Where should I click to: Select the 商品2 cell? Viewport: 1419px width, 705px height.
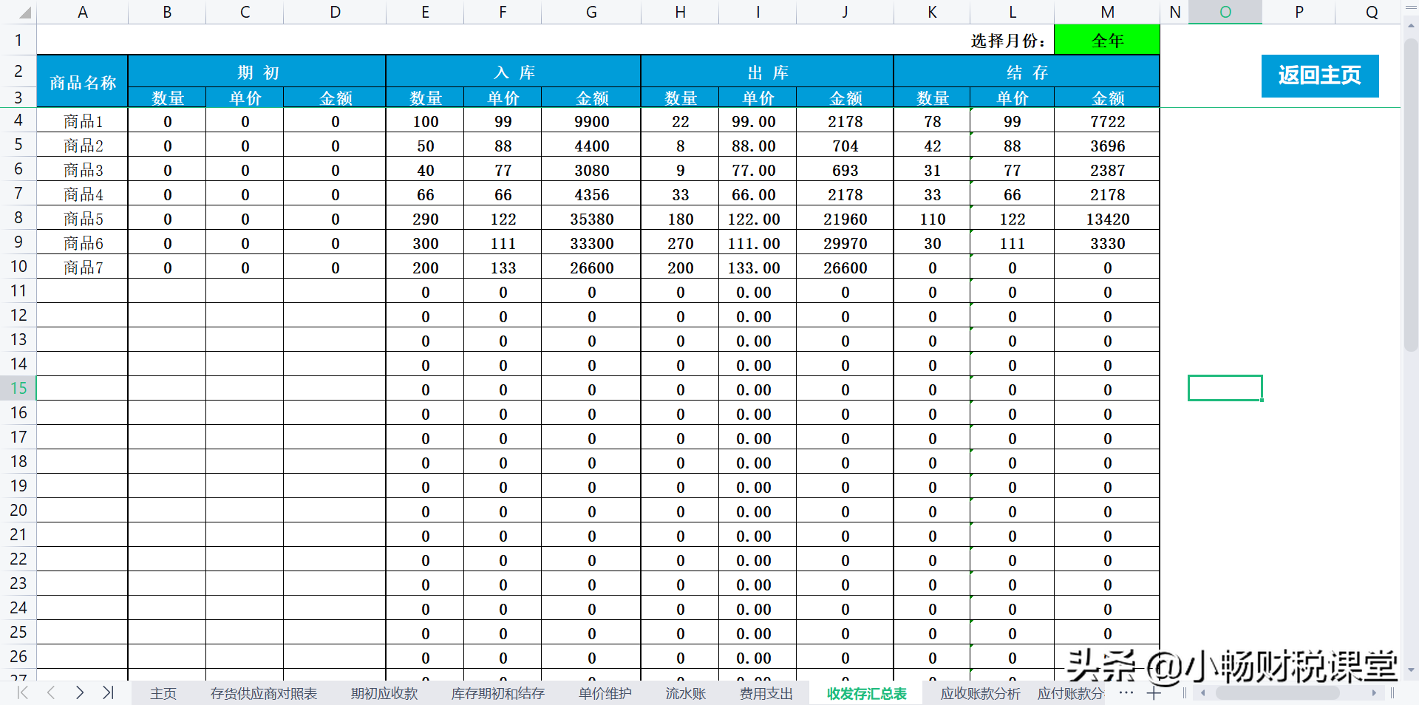(x=83, y=145)
